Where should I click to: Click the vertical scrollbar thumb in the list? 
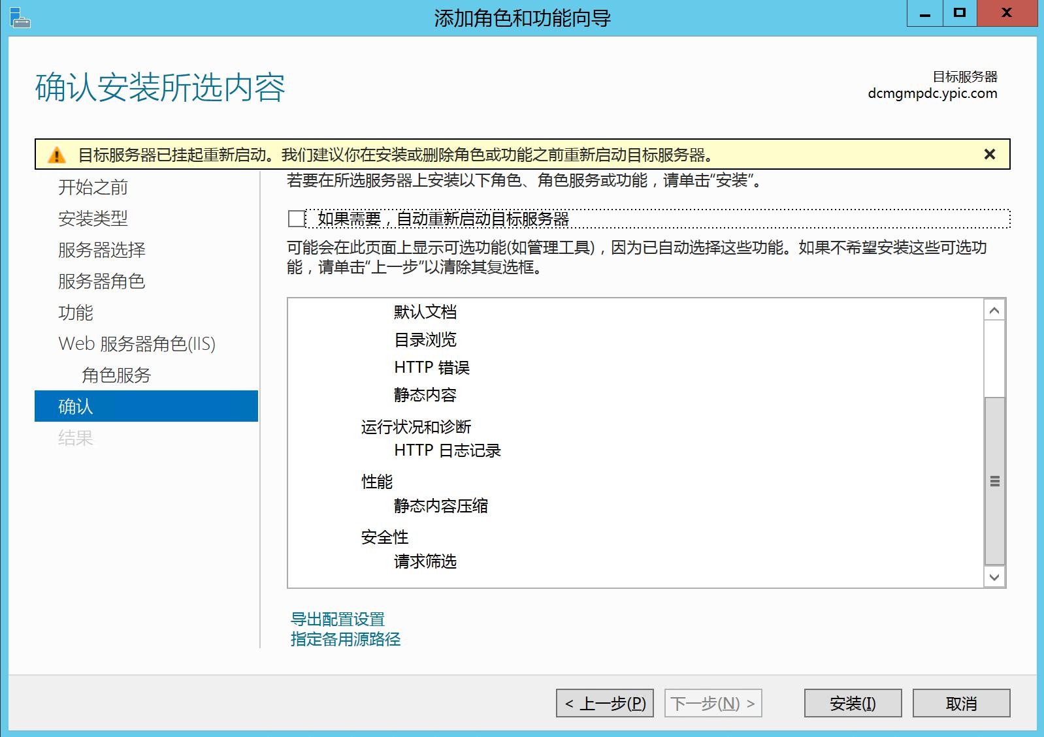[x=994, y=480]
